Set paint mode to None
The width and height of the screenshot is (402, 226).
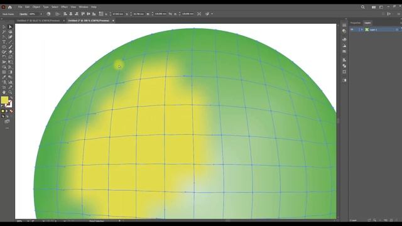tap(11, 111)
